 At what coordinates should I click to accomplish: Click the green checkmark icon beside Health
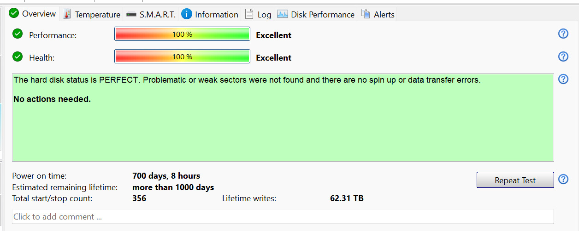click(x=18, y=56)
